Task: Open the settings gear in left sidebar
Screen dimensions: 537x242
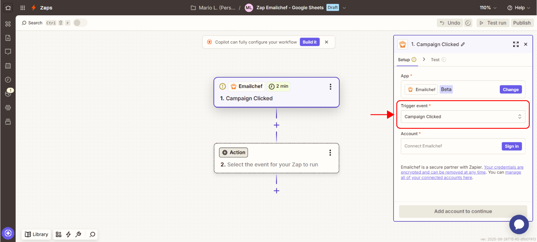Action: (x=8, y=108)
